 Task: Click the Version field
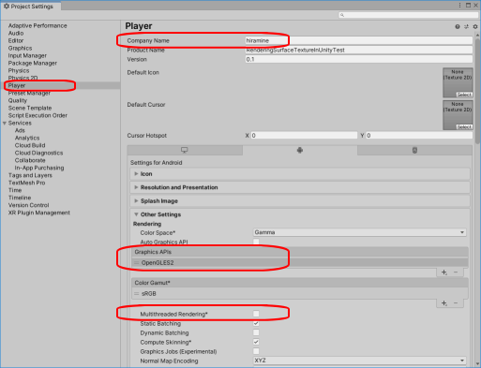point(359,59)
